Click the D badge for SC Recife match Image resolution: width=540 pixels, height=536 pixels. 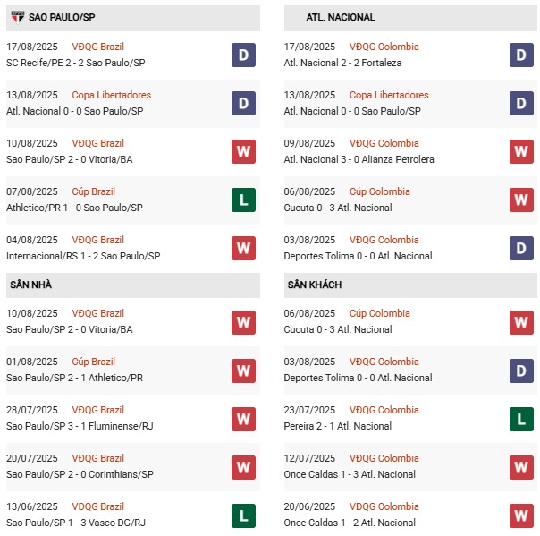(x=243, y=55)
